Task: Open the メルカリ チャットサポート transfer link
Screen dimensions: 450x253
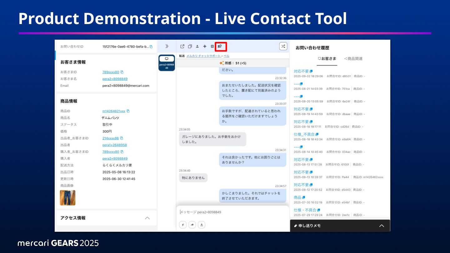Action: pos(203,56)
